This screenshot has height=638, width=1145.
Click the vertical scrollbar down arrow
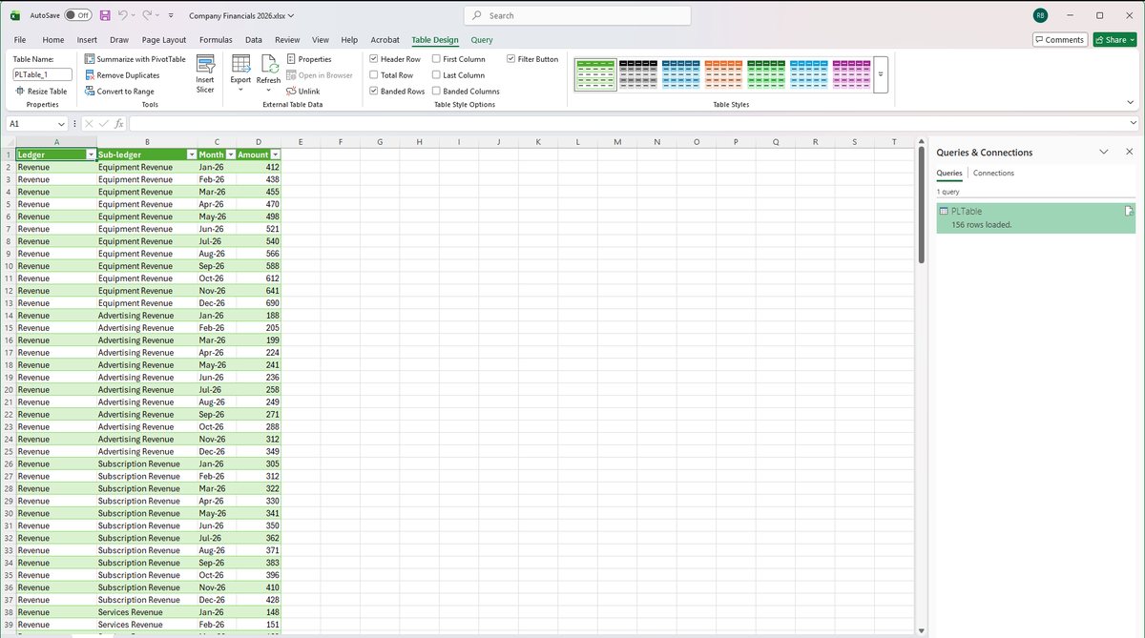(x=921, y=629)
